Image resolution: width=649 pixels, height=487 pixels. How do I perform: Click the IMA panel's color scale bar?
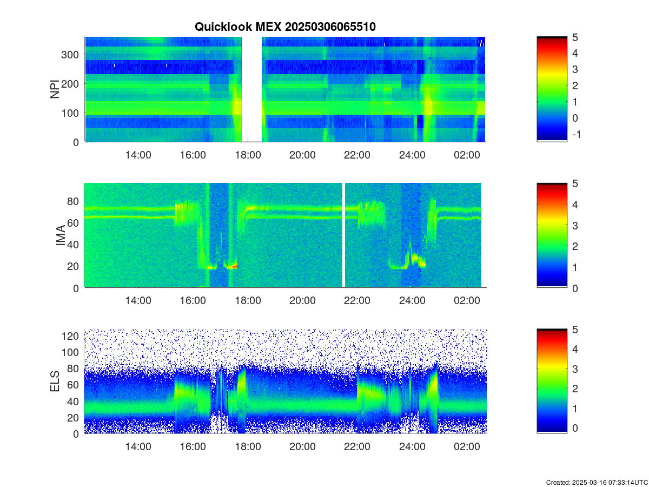pos(552,235)
